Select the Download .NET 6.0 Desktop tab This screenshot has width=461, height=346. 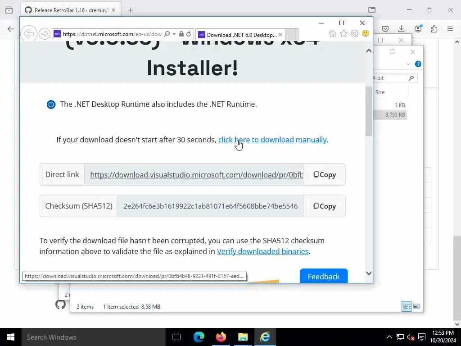[x=240, y=35]
